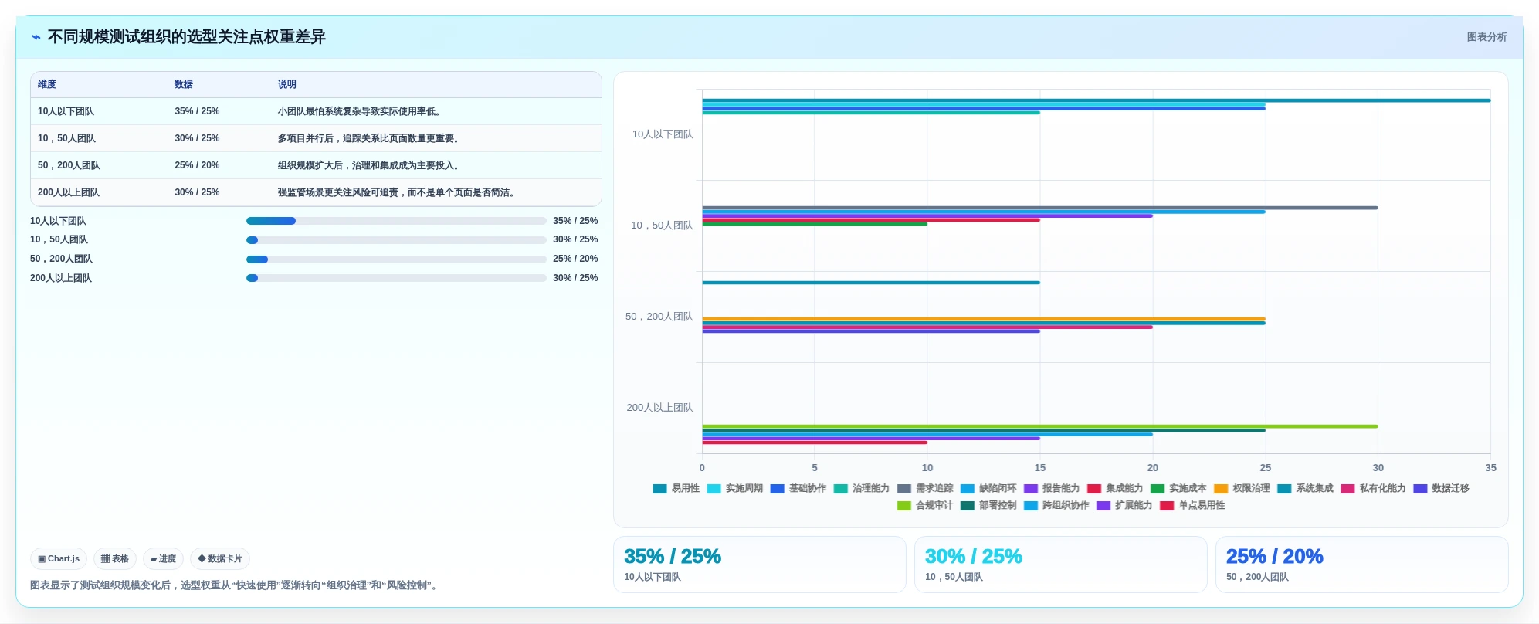Toggle the 治理能力 legend entry
1539x624 pixels.
coord(861,489)
